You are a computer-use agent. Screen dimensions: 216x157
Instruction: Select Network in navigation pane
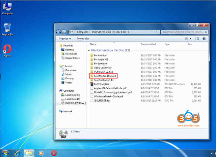68,111
